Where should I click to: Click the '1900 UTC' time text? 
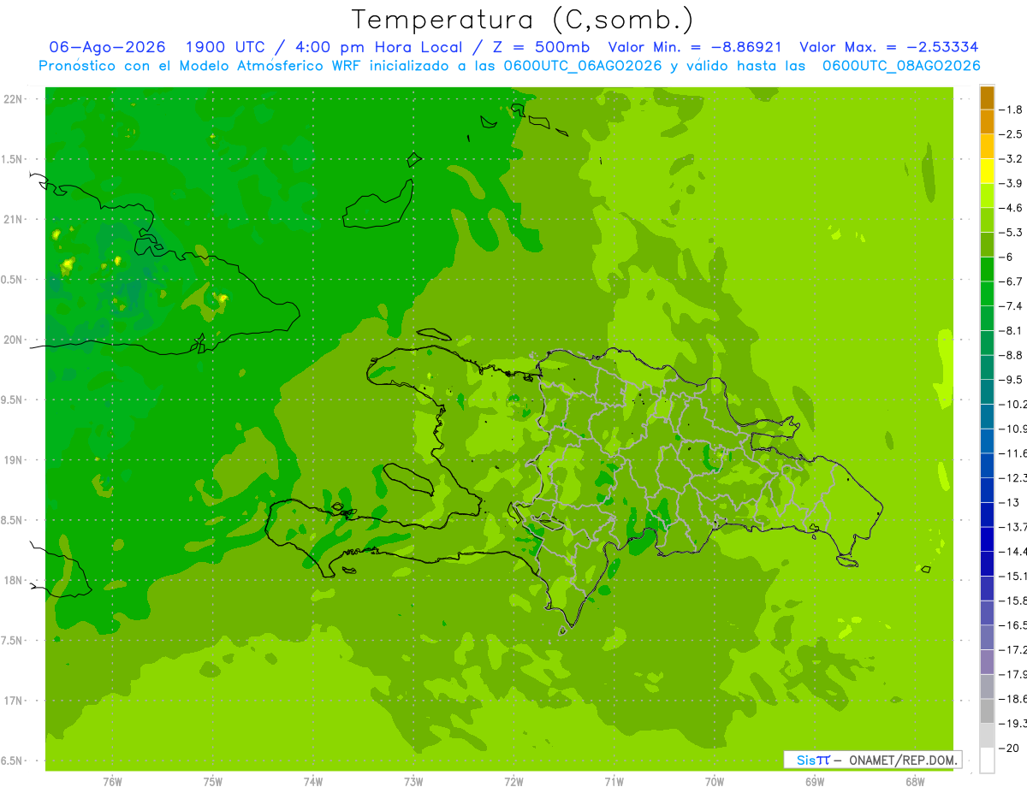point(224,48)
